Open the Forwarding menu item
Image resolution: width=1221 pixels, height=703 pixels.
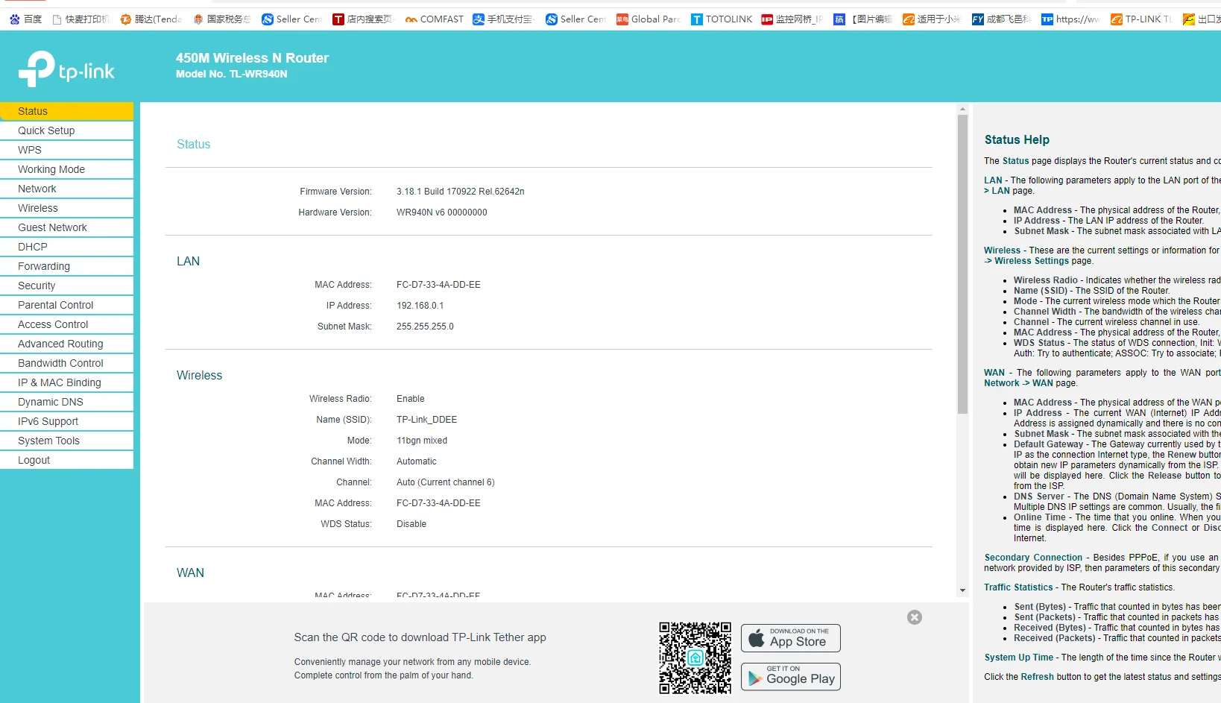pos(66,266)
